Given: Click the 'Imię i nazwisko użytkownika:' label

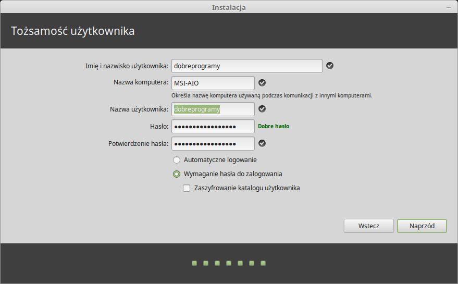Looking at the screenshot, I should [x=127, y=66].
